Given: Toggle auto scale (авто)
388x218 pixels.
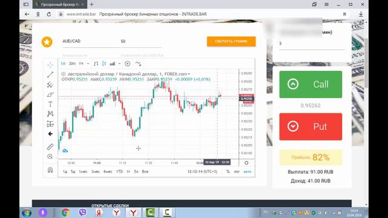Looking at the screenshot, I should click(247, 171).
